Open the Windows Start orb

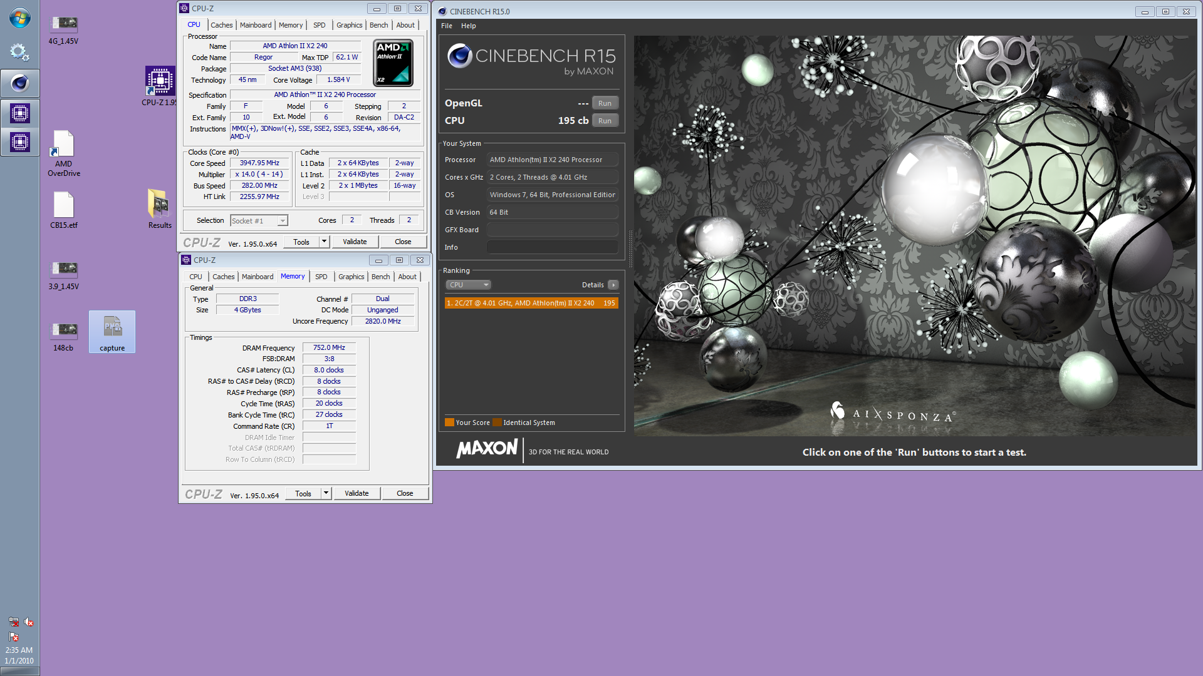point(19,18)
